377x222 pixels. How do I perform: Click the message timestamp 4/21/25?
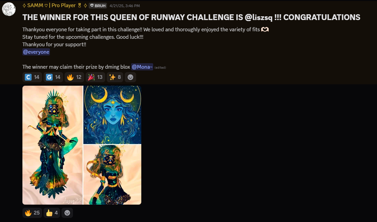pyautogui.click(x=125, y=6)
